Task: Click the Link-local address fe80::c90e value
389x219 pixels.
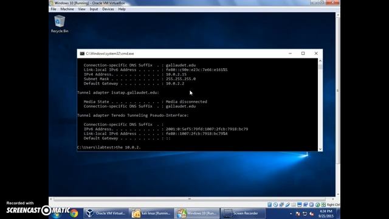Action: tap(196, 70)
